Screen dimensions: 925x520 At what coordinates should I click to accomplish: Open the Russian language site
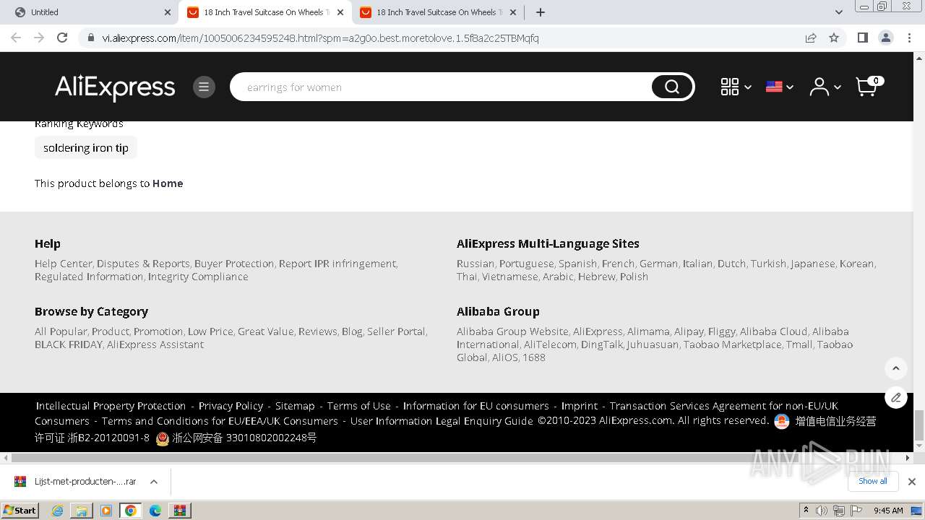pyautogui.click(x=476, y=264)
